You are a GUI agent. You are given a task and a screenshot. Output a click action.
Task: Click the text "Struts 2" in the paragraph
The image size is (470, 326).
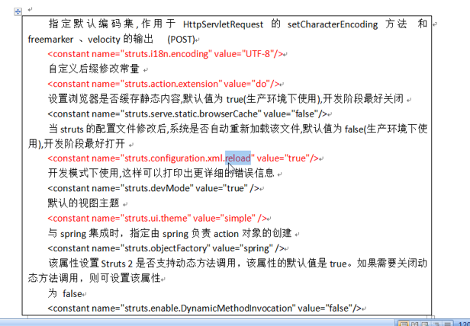tap(117, 264)
